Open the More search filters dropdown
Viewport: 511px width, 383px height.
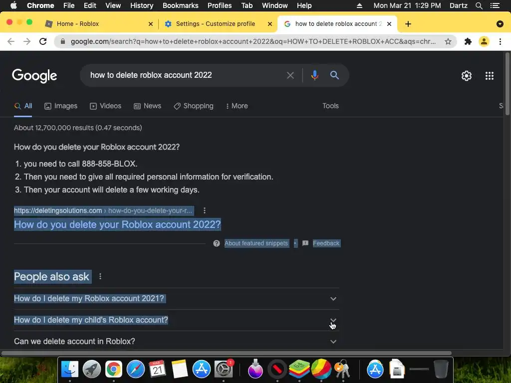coord(237,106)
